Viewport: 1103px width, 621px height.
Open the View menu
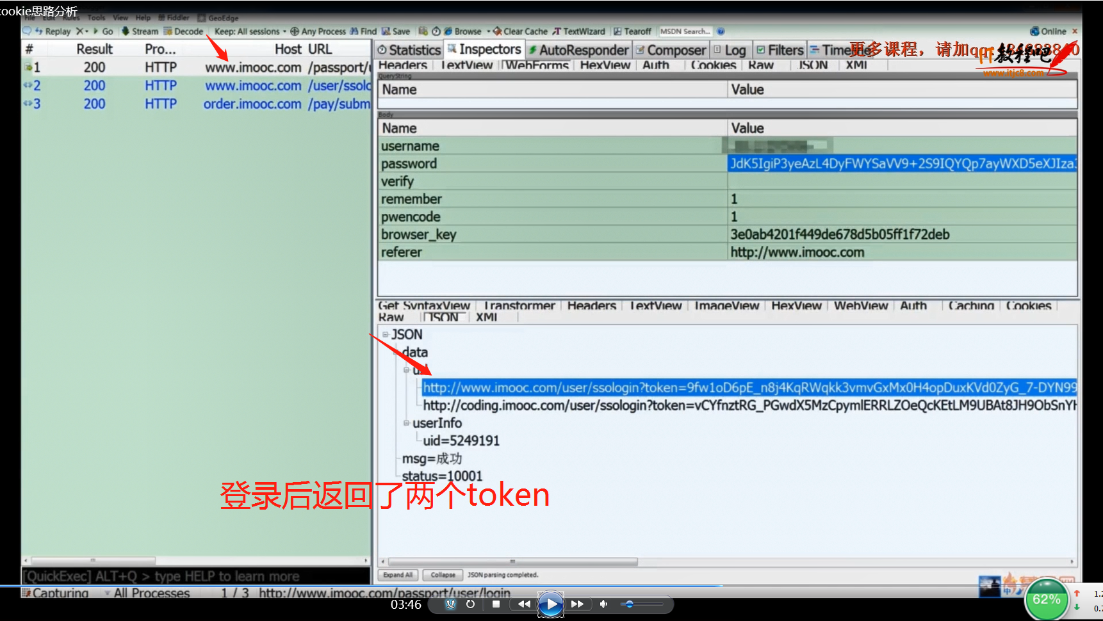pyautogui.click(x=120, y=18)
